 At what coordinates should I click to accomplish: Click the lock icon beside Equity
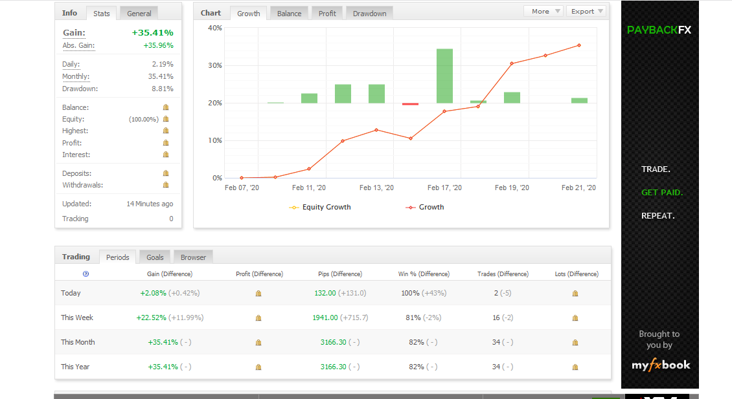(x=166, y=119)
